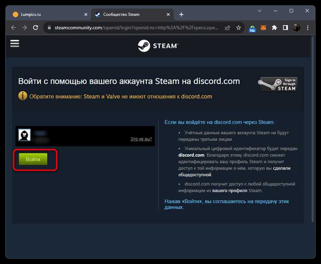Open the MetaMask fox extension
Image resolution: width=321 pixels, height=264 pixels.
point(263,28)
